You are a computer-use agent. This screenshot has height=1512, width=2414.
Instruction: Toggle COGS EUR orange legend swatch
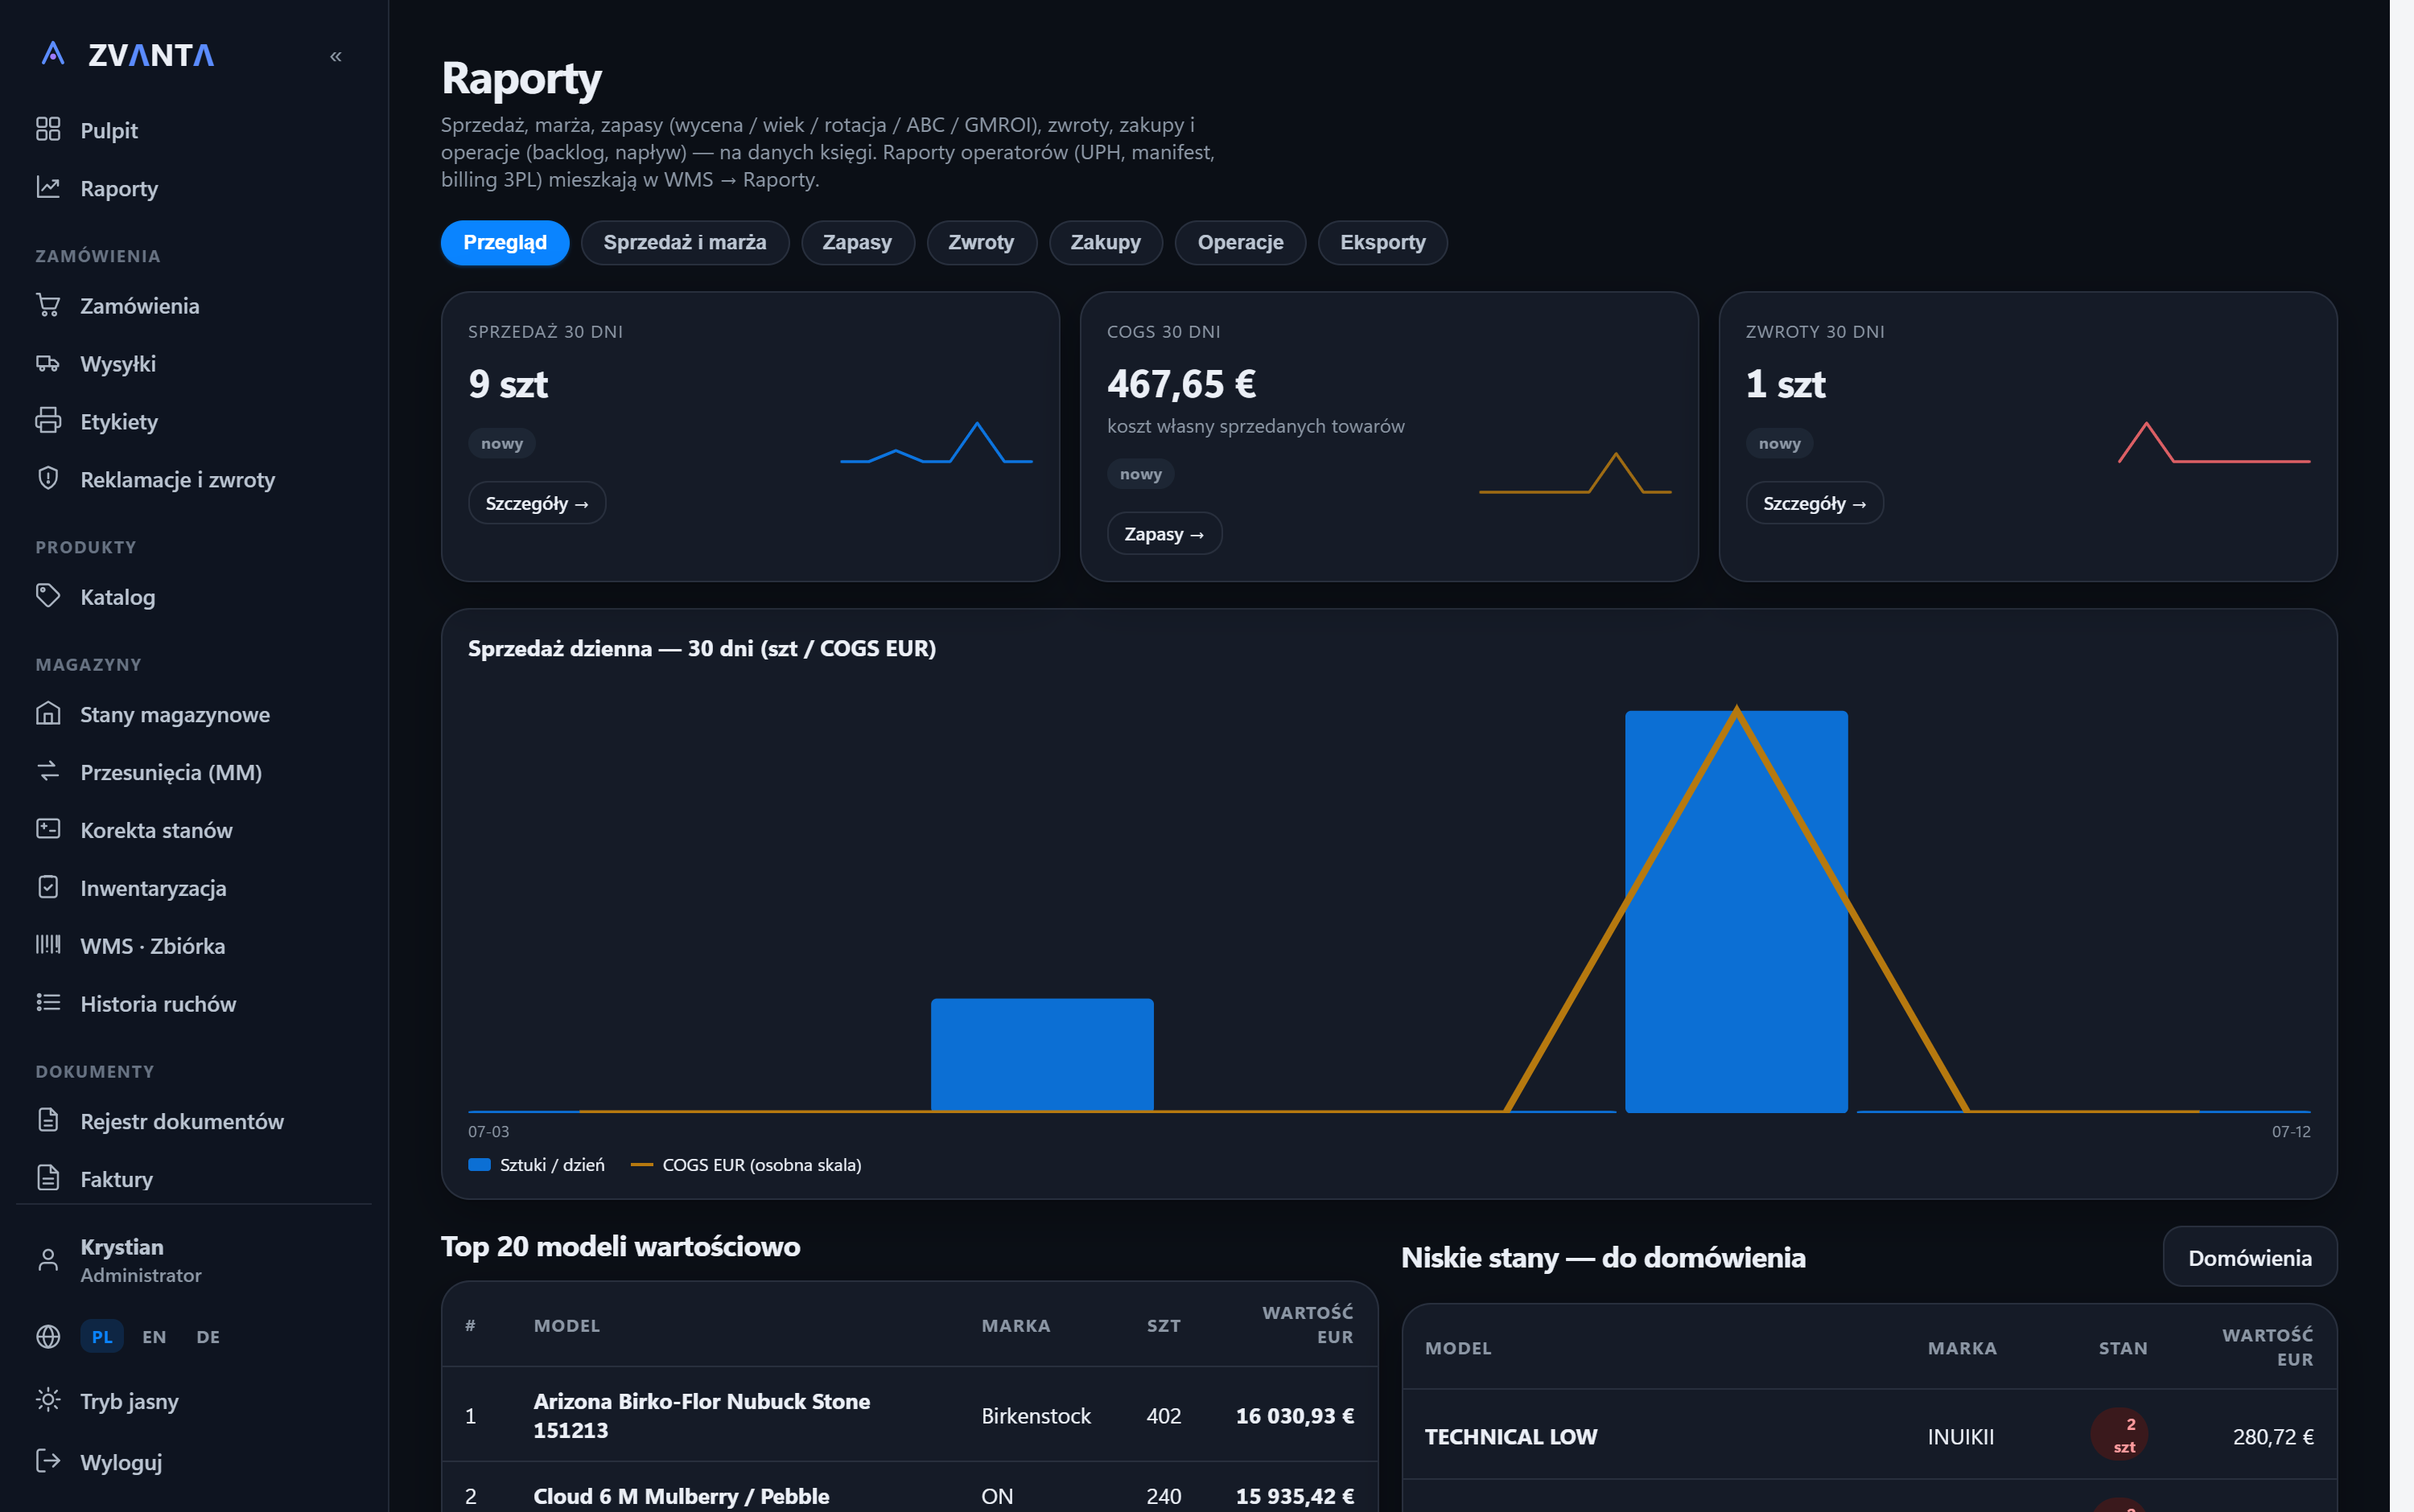pos(641,1165)
